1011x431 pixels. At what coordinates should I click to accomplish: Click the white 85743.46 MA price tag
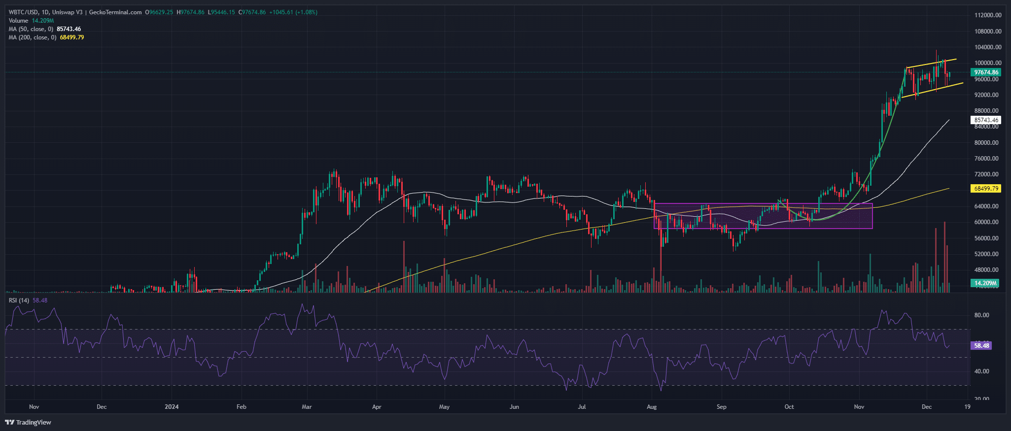(x=985, y=120)
